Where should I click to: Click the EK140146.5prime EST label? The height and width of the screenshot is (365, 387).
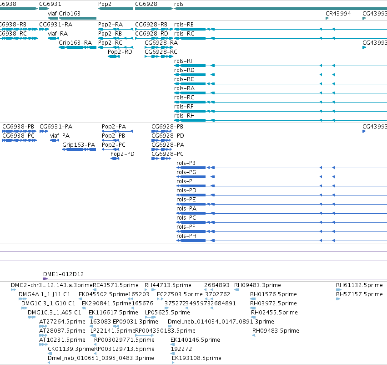[x=195, y=340]
